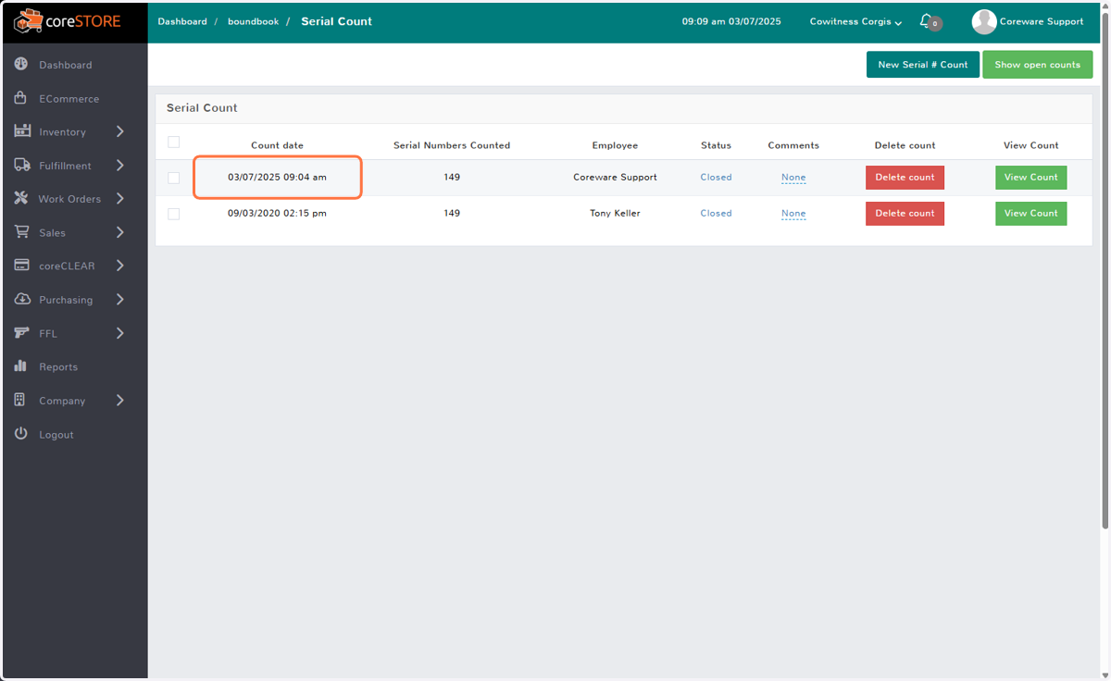Click the Count date column header
1111x681 pixels.
coord(277,145)
